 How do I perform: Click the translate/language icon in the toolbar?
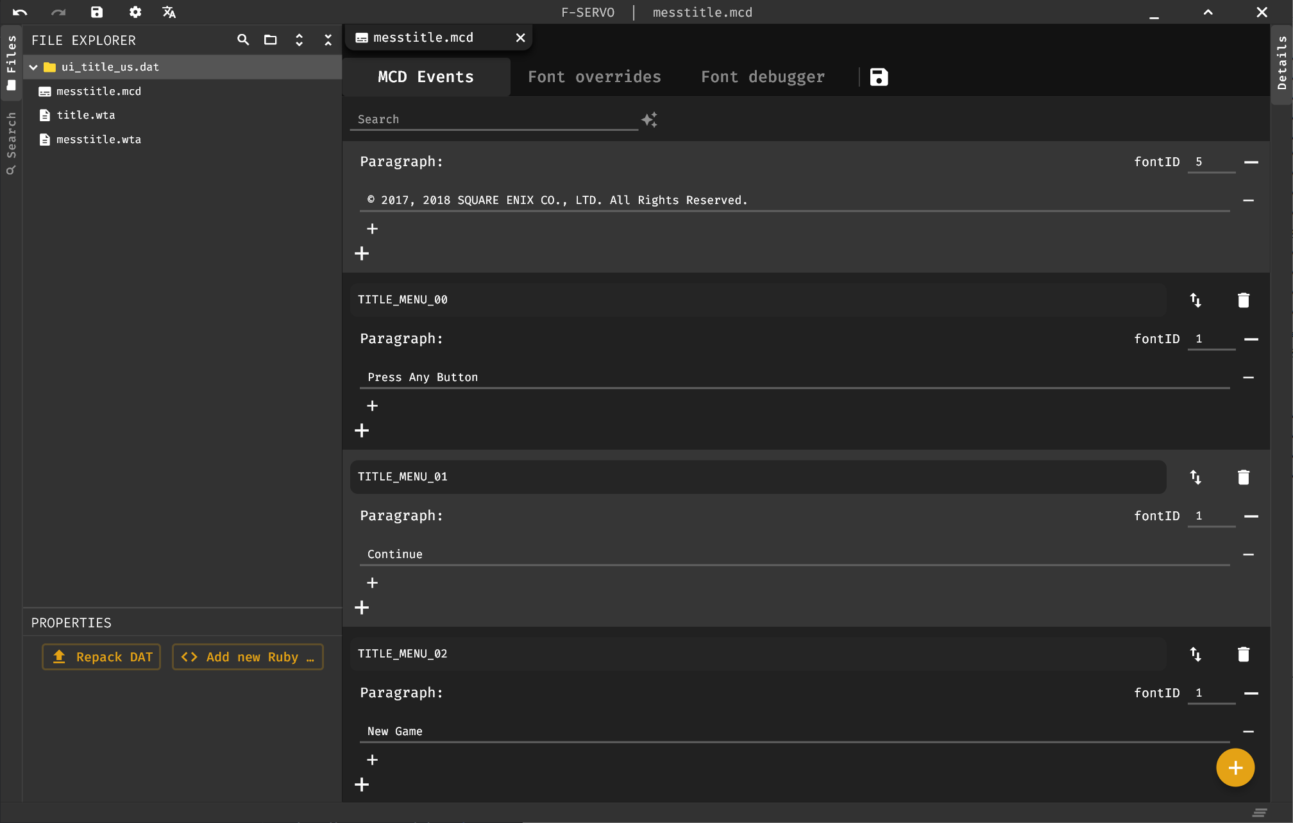point(169,12)
